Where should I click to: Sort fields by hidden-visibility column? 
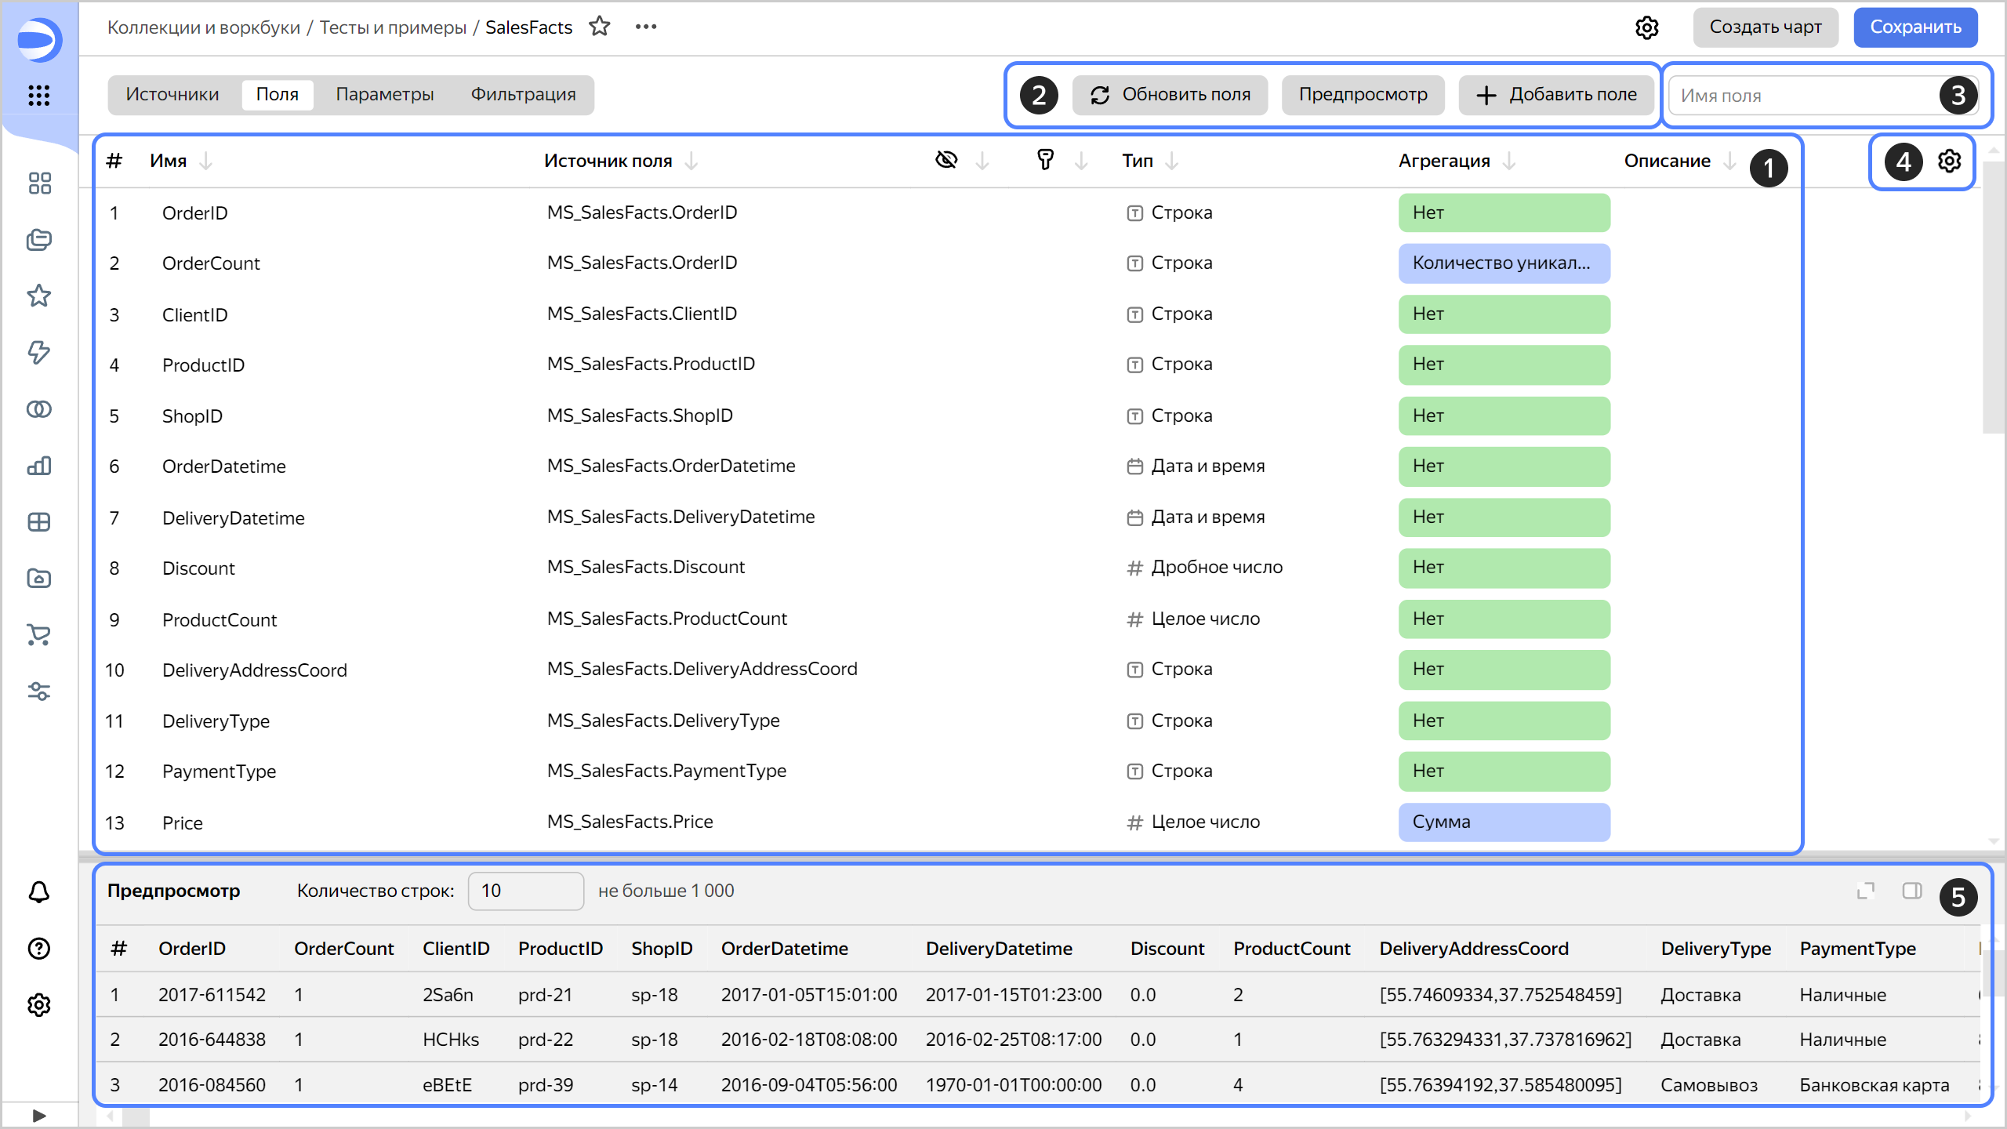(947, 161)
